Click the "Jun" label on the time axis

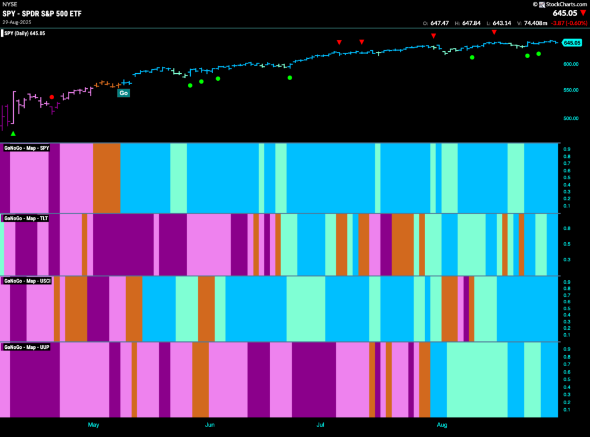coord(210,424)
